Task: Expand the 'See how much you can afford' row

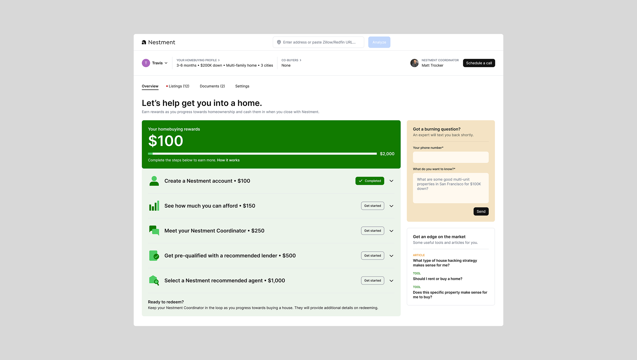Action: pos(391,206)
